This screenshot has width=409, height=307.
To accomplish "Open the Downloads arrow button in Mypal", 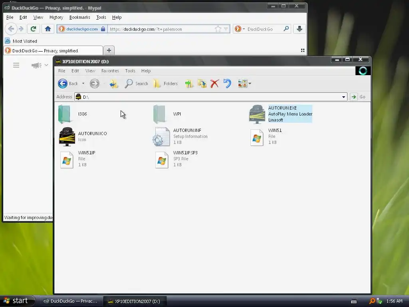I will click(300, 29).
